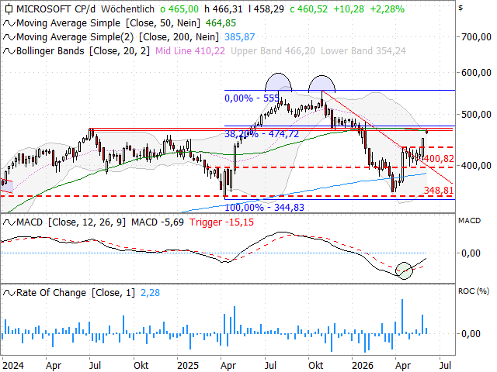Click the 200-period moving average value 385,87

[240, 37]
